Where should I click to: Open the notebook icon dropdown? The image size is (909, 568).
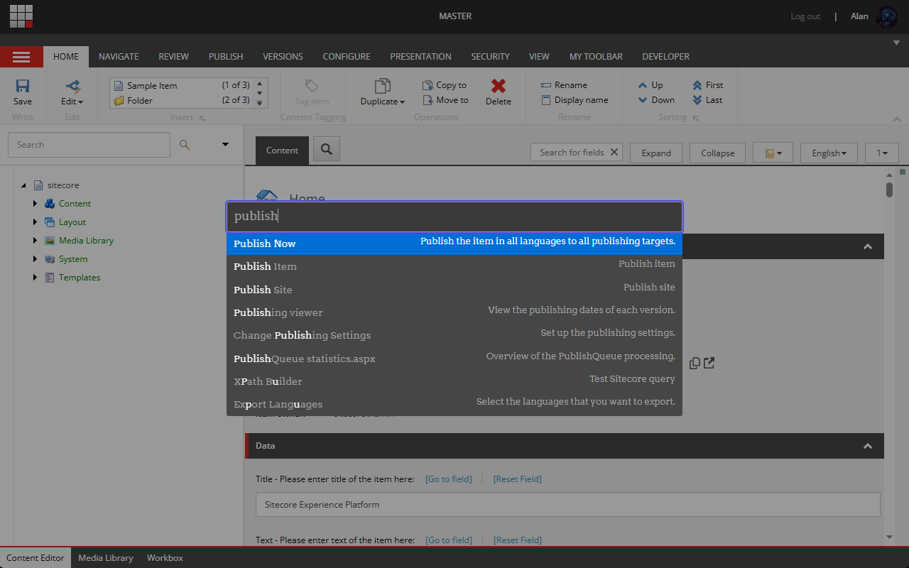pos(773,153)
